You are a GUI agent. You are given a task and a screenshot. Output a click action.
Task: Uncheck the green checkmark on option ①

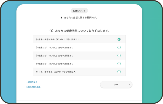tap(119, 39)
